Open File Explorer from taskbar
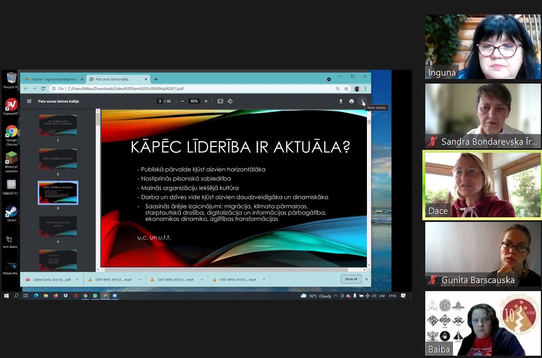The image size is (542, 358). [46, 296]
